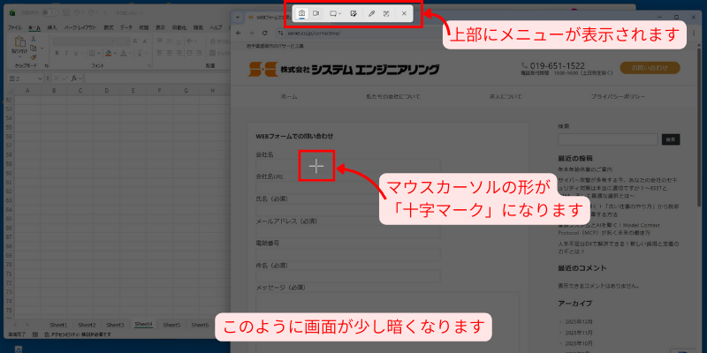
Task: Switch to Sheet3 tab in Excel
Action: (115, 325)
